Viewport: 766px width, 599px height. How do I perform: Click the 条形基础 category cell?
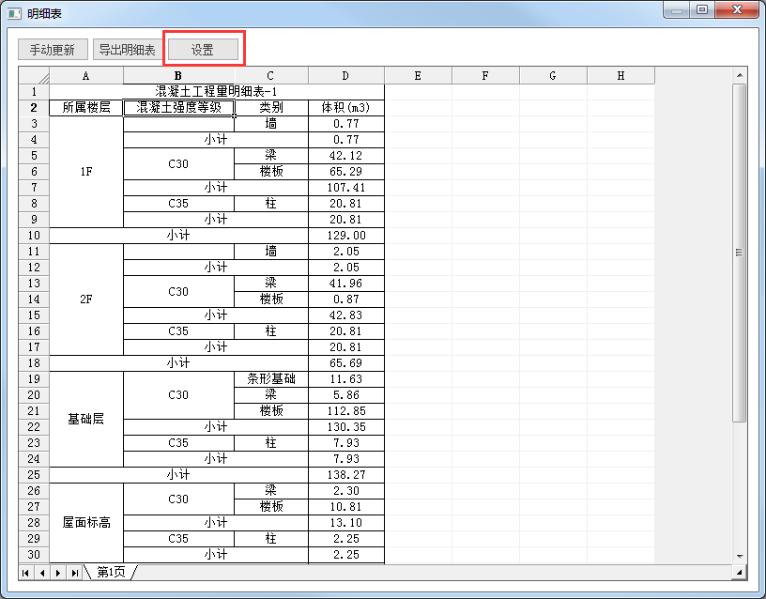click(271, 379)
